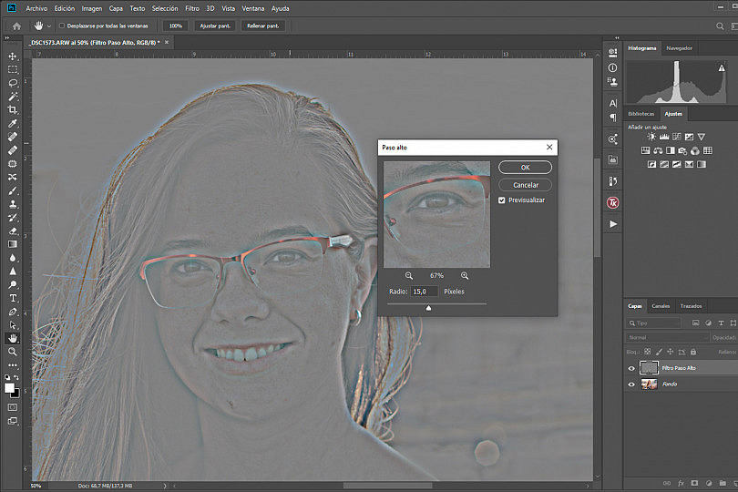Add a Black & White adjustment
This screenshot has width=738, height=492.
click(671, 150)
